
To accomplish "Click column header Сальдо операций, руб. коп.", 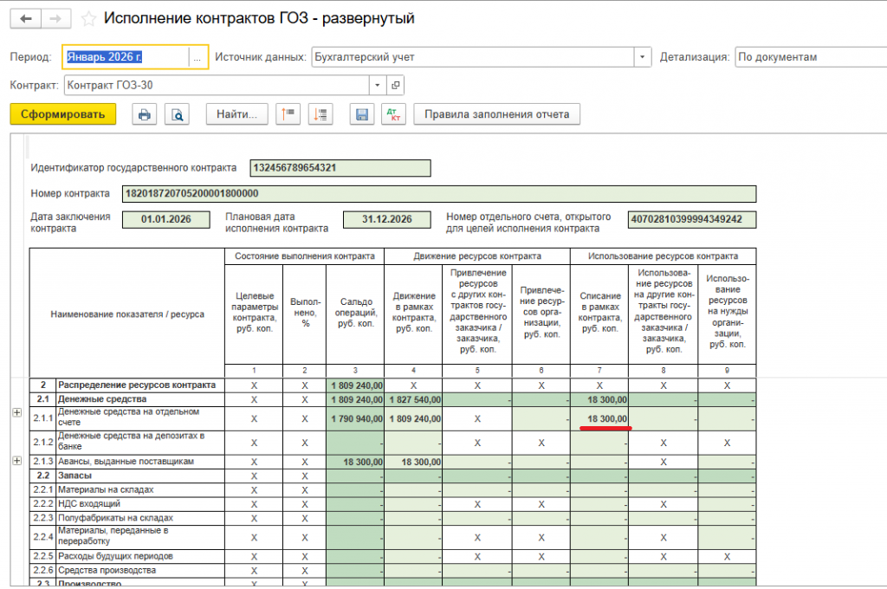I will coord(355,313).
